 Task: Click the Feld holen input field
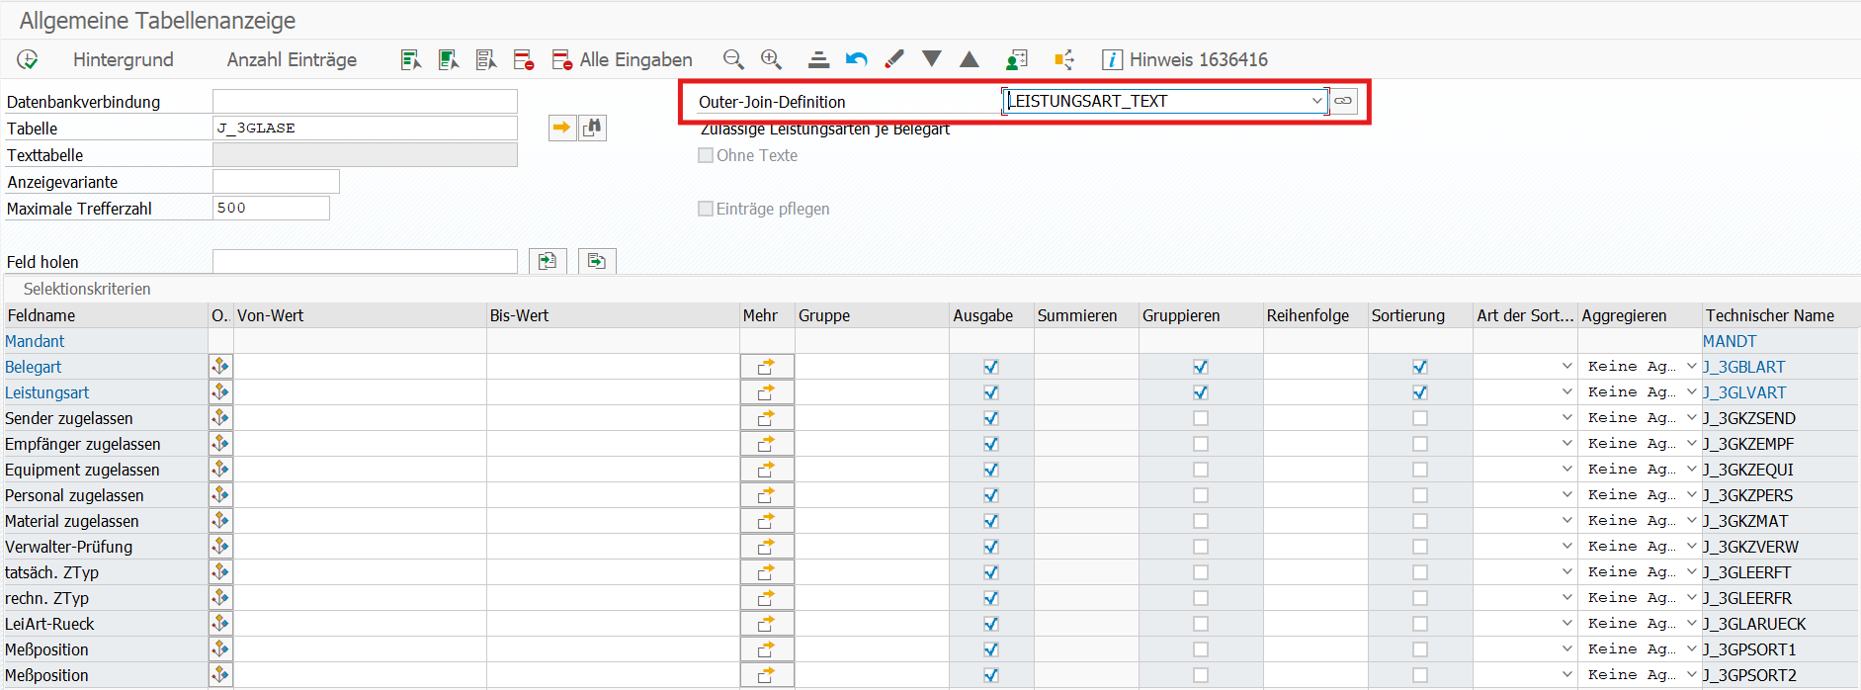click(365, 261)
